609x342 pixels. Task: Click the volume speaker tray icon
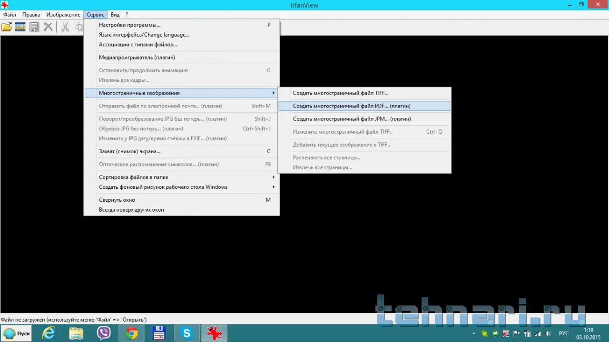(549, 333)
